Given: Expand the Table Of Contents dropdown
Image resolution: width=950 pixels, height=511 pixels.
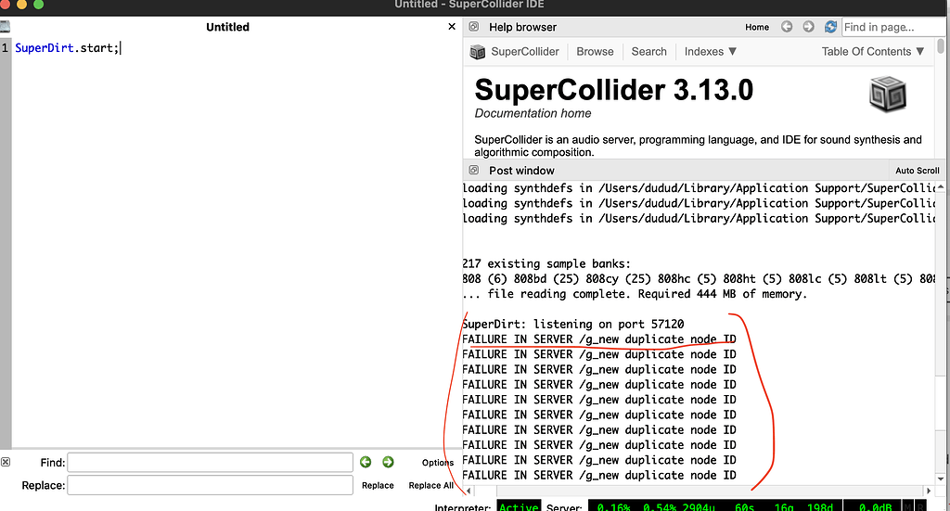Looking at the screenshot, I should 872,51.
